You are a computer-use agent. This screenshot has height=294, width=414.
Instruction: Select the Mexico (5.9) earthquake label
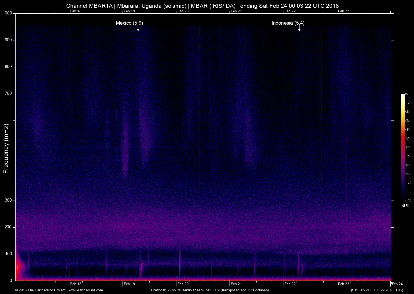[129, 23]
